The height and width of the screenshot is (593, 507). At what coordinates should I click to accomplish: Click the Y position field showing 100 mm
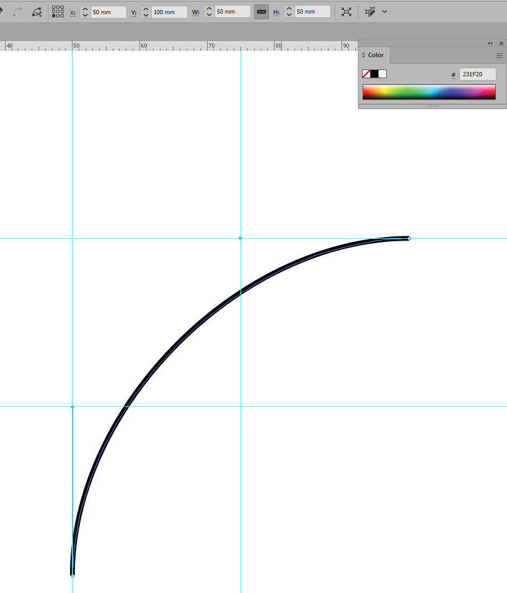169,12
